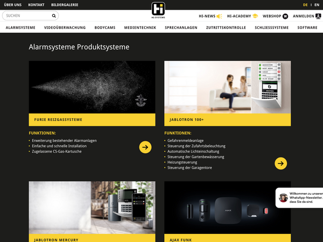323x242 pixels.
Task: Click the Furie Reizgassysteme title bar
Action: [92, 120]
